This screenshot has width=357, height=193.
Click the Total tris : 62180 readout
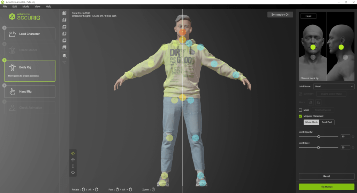pyautogui.click(x=81, y=13)
